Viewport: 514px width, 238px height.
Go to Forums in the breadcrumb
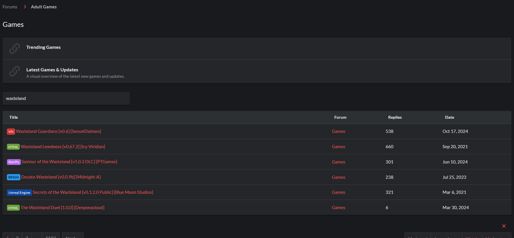tap(10, 7)
